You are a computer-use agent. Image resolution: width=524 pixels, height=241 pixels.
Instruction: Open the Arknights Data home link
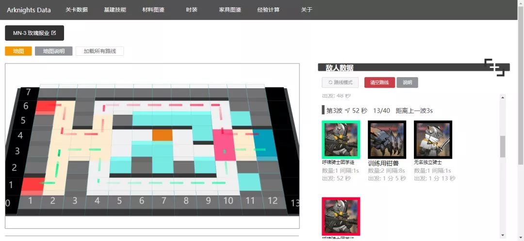[29, 10]
